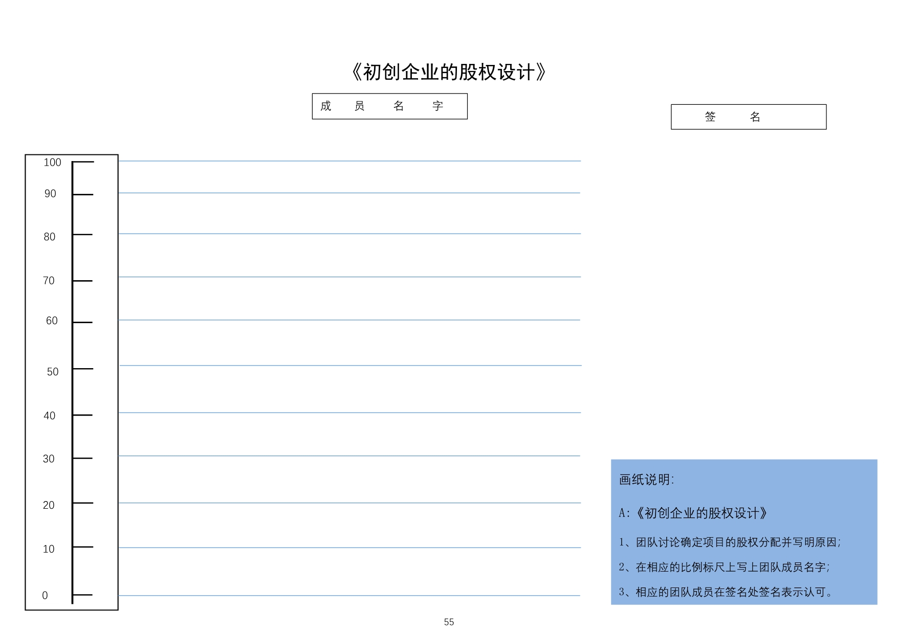897x634 pixels.
Task: Click instruction 3 about 签名处签名
Action: (727, 592)
